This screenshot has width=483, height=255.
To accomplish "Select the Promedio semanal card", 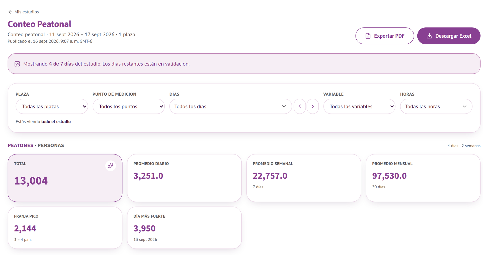I will pos(304,178).
